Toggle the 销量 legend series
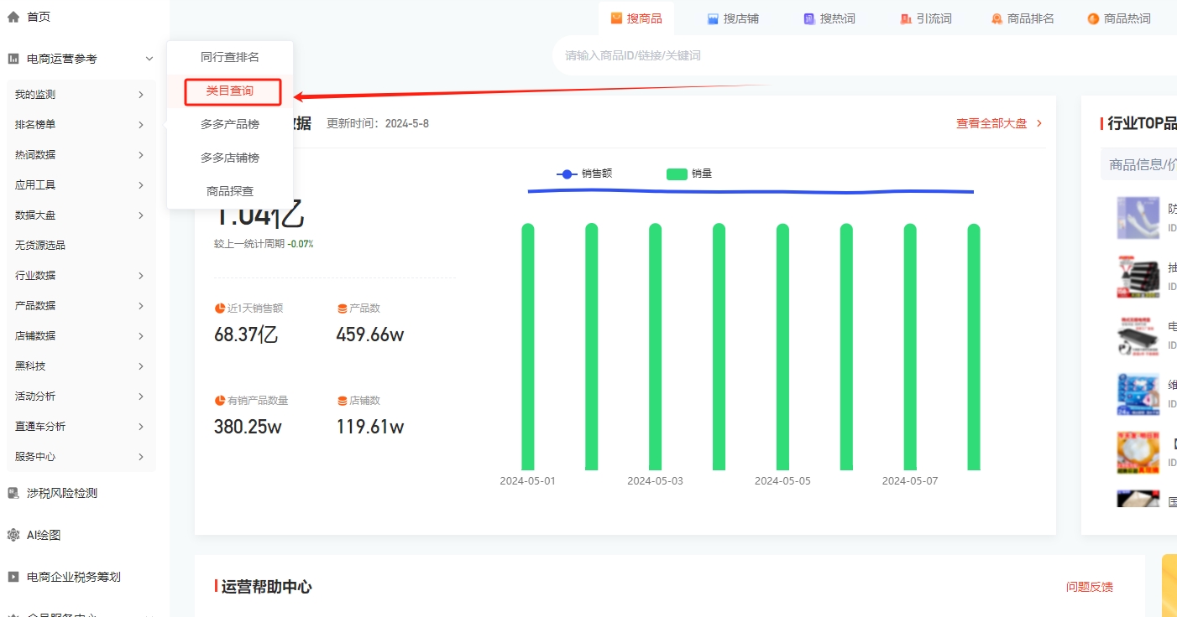The image size is (1177, 617). click(x=689, y=174)
